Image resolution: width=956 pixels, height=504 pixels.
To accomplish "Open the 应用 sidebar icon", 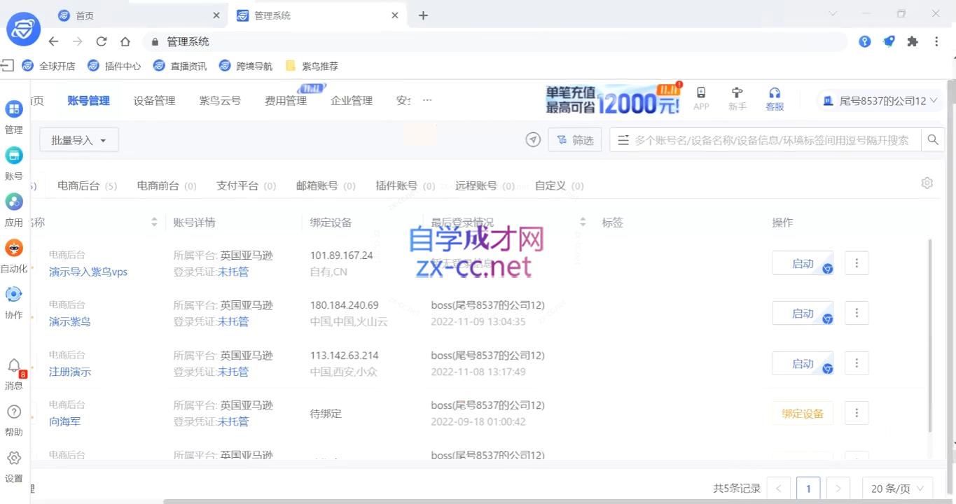I will point(14,202).
